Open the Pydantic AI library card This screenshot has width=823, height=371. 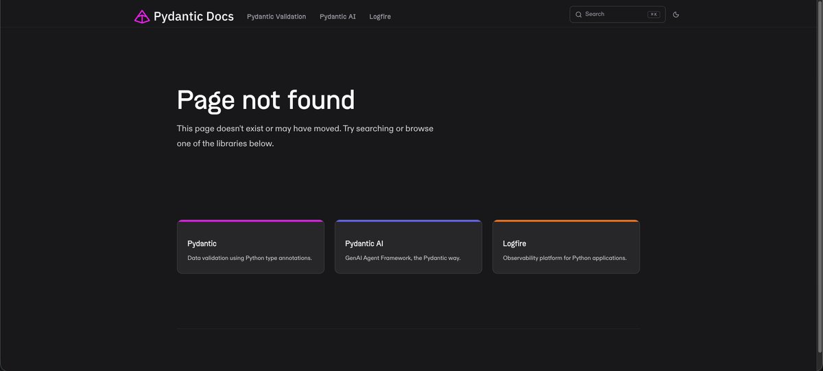pos(408,247)
